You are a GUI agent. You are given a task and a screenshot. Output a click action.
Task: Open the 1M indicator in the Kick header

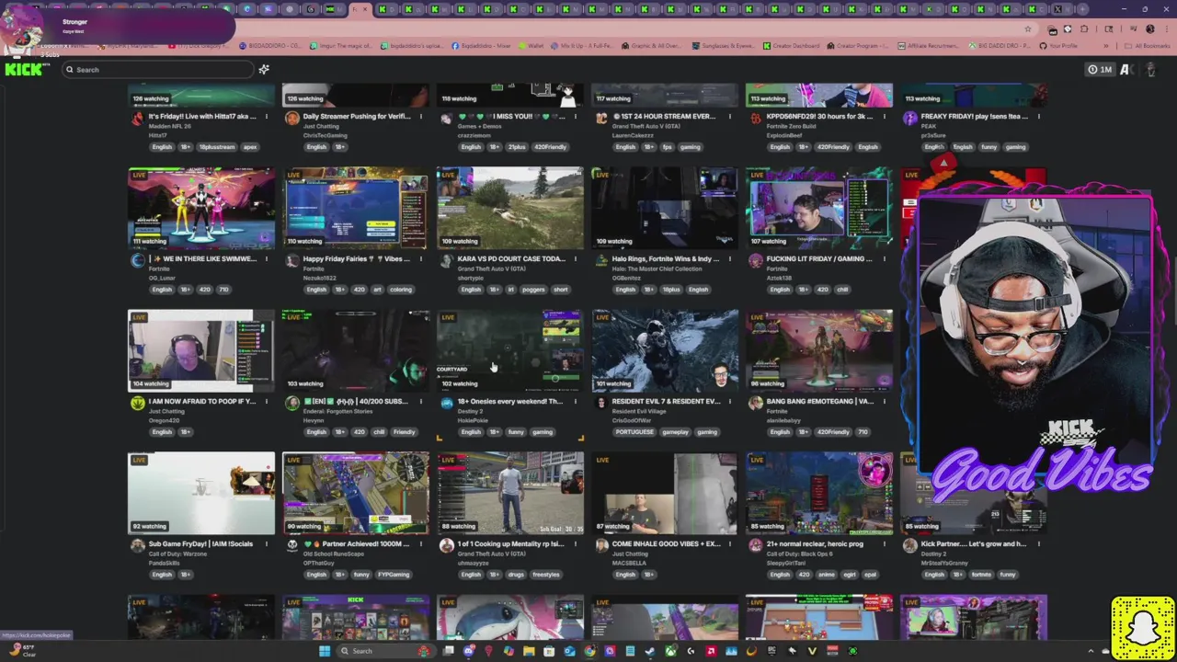(x=1100, y=70)
